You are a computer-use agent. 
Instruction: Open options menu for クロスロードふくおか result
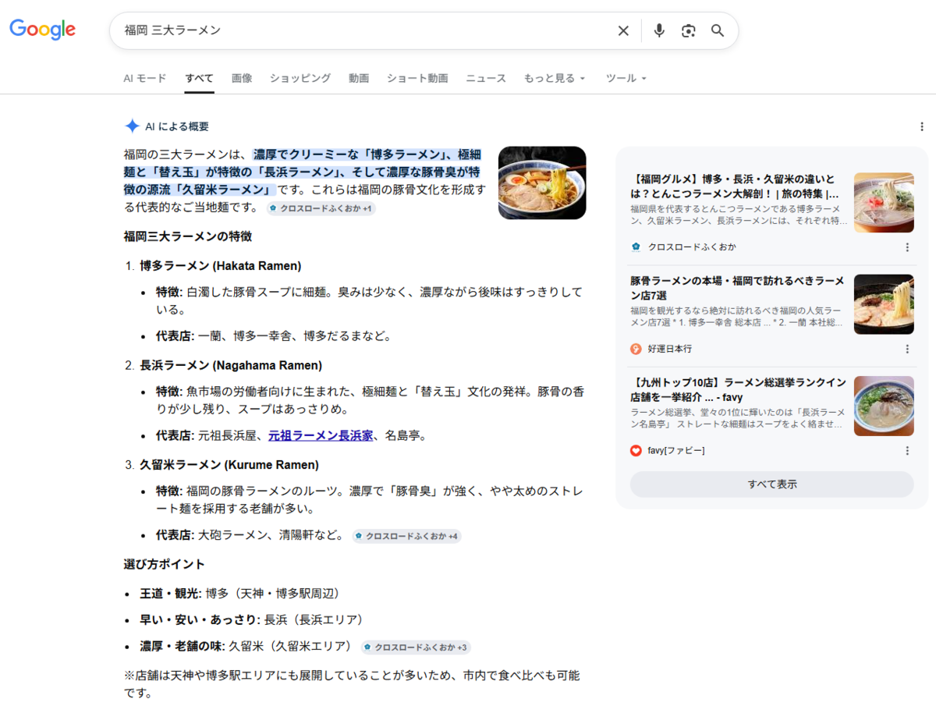pyautogui.click(x=907, y=247)
